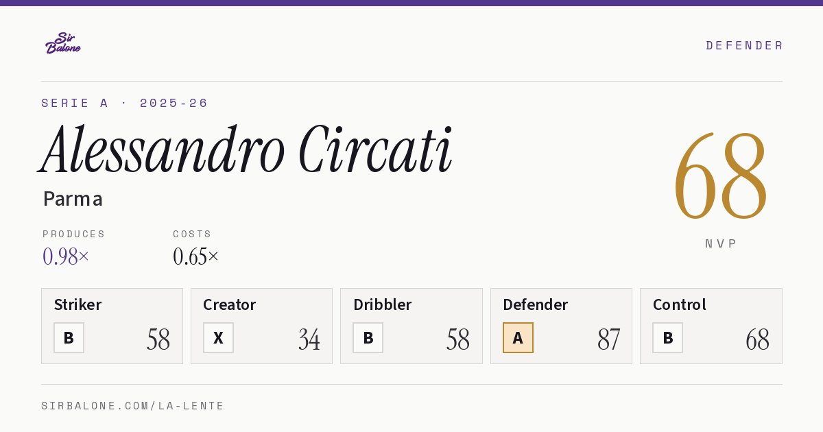
Task: Click the Dribbler score 58
Action: (458, 339)
